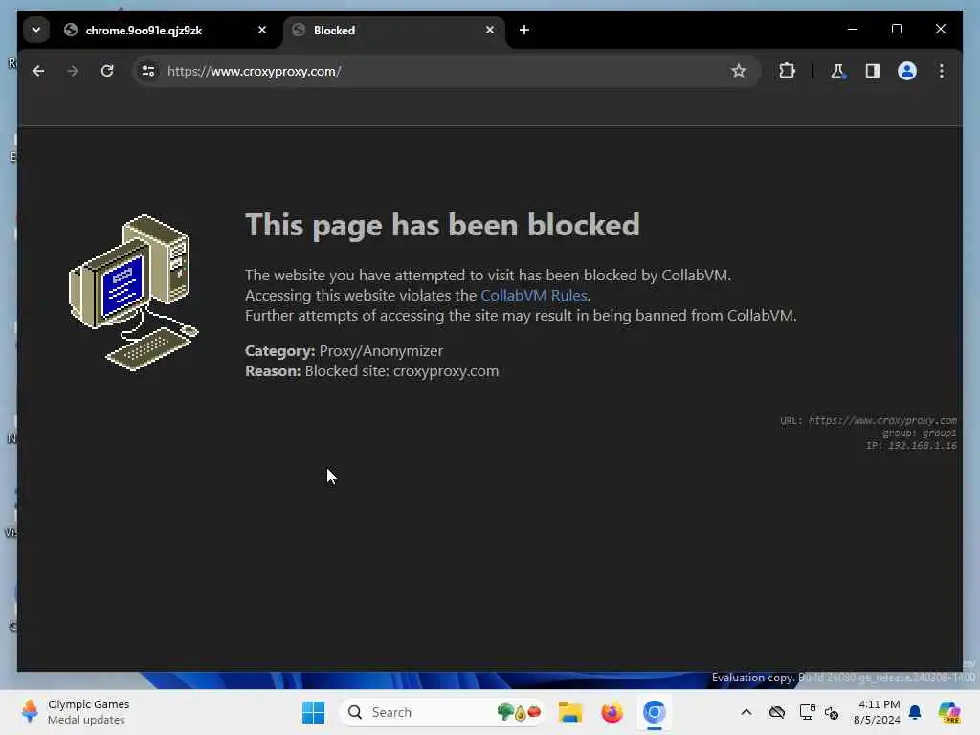Open the notifications bell
The height and width of the screenshot is (735, 980).
pos(915,712)
